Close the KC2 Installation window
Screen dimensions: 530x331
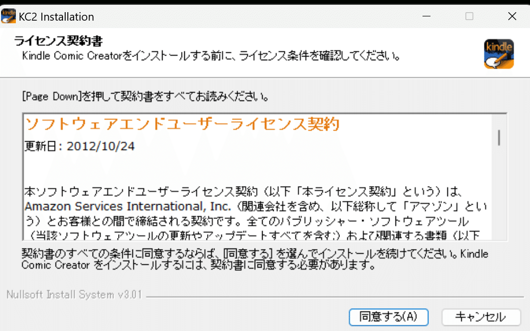click(x=512, y=16)
